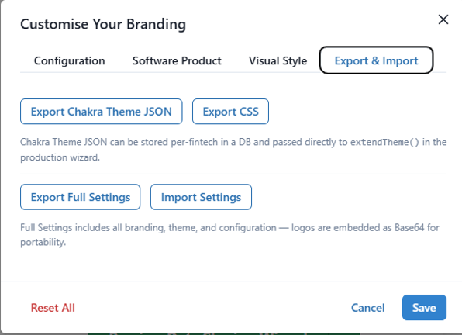Screen dimensions: 462x335
Task: Dismiss the dialog using the X icon
Action: point(443,19)
